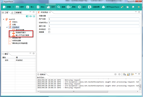Select the 输入天气进行搜索 tree item
The height and width of the screenshot is (97, 143).
point(22,35)
